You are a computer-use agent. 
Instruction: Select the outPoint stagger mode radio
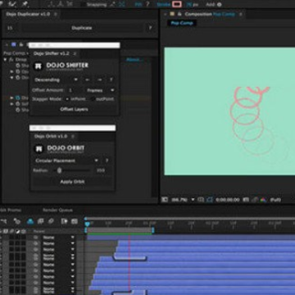pos(93,99)
